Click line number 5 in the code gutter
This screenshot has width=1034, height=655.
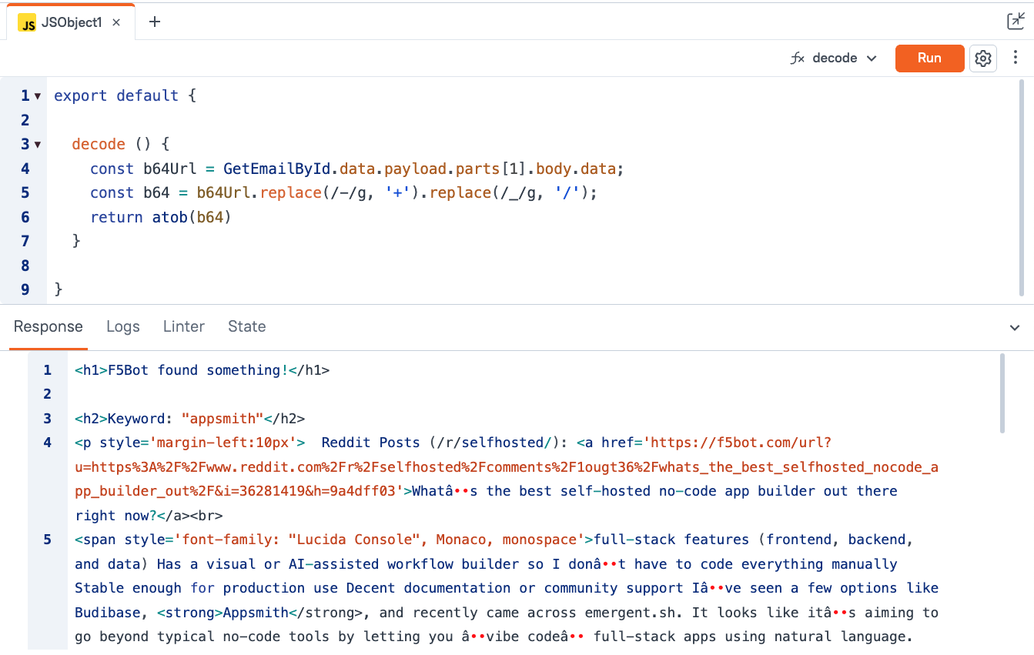(x=25, y=192)
